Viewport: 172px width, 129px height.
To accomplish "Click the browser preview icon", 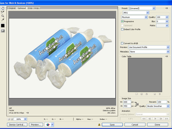I will pyautogui.click(x=48, y=125).
